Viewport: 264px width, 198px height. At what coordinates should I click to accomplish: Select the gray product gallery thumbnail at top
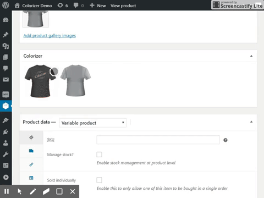pyautogui.click(x=36, y=19)
